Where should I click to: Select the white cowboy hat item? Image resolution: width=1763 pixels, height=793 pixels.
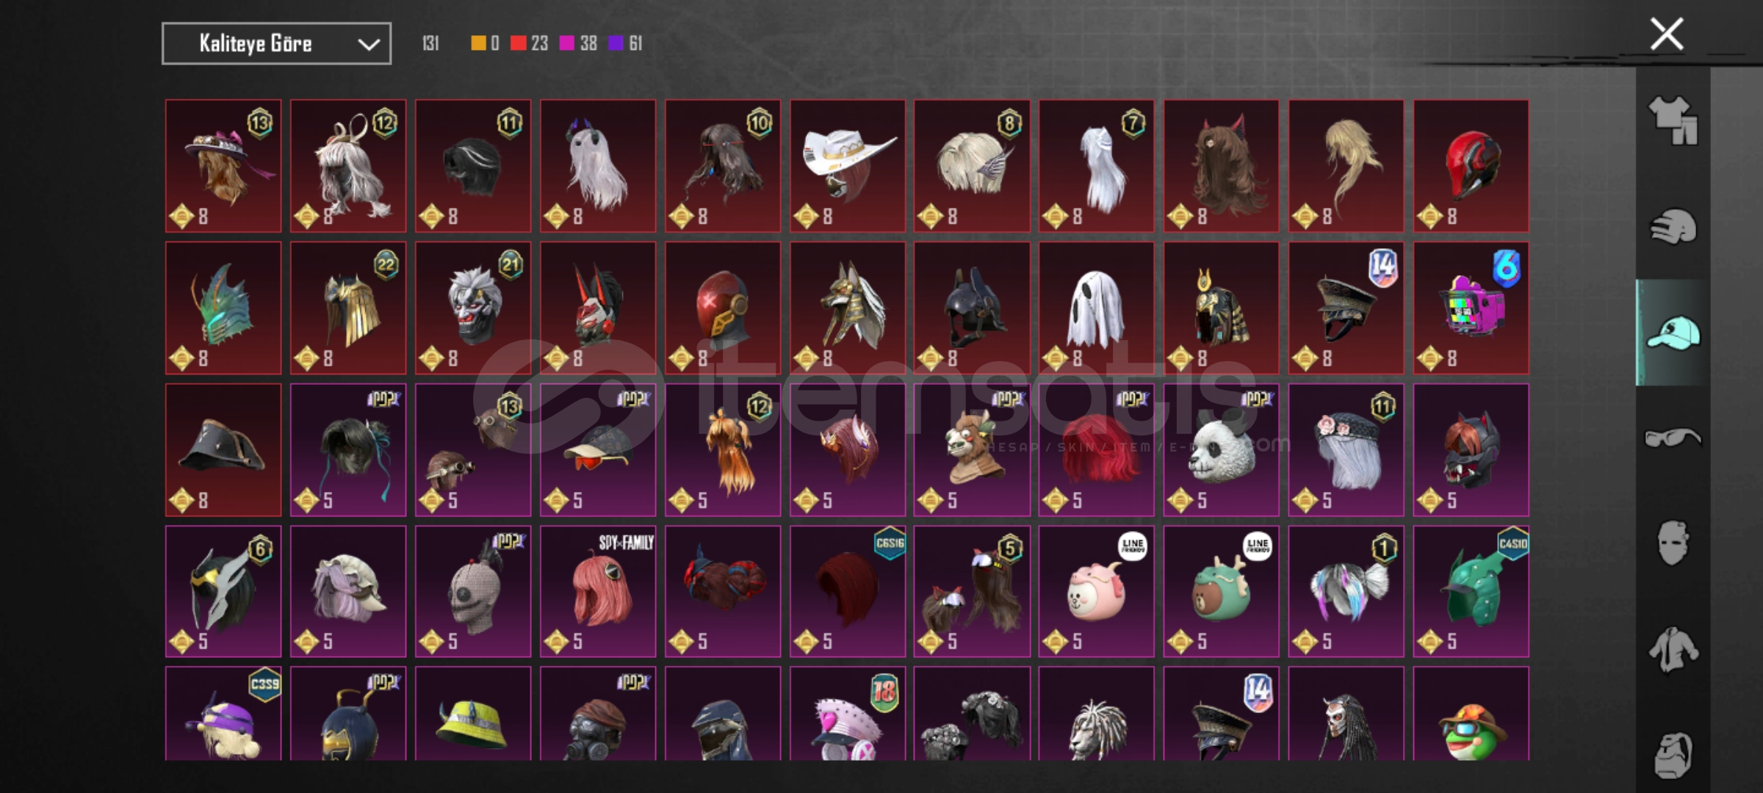(x=847, y=166)
